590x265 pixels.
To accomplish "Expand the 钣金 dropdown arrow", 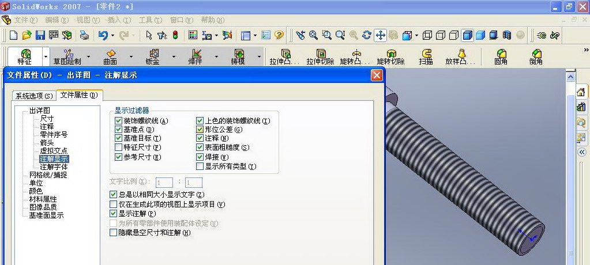I will tap(174, 57).
